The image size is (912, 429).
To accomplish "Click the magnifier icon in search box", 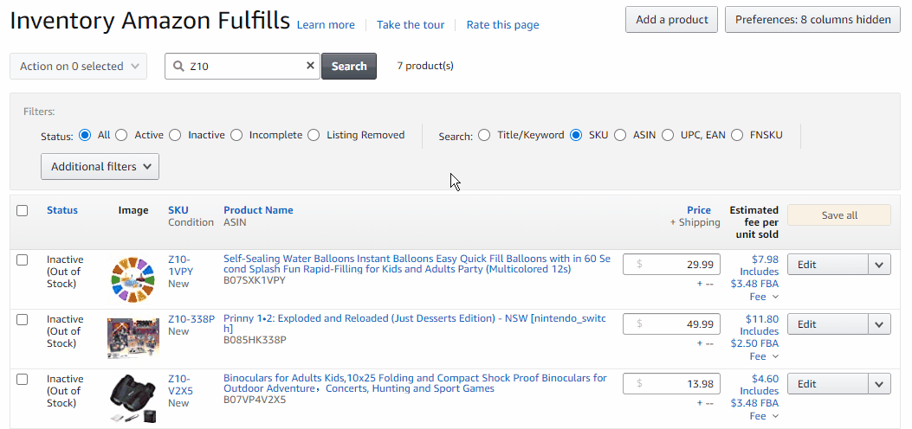I will click(x=178, y=67).
